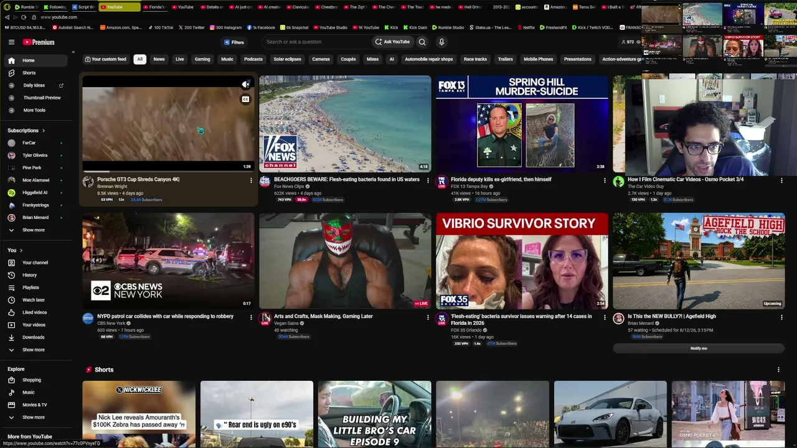Open Movies & TV under Explore
This screenshot has width=797, height=448.
coord(34,405)
